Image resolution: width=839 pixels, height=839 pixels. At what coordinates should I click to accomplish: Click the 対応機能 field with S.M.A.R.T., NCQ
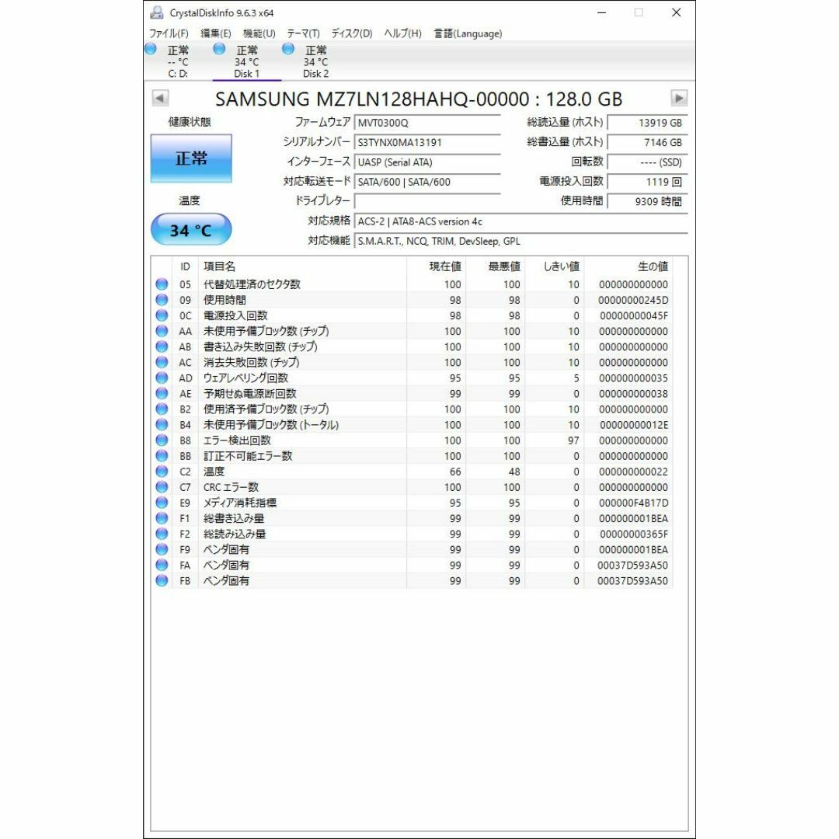(x=520, y=241)
